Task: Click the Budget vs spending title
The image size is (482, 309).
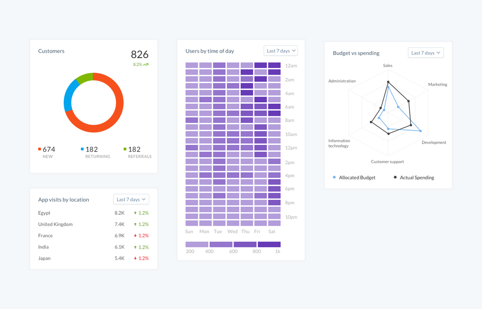Action: point(356,53)
